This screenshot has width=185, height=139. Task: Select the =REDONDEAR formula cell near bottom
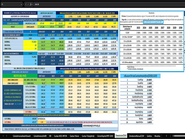coord(91,126)
